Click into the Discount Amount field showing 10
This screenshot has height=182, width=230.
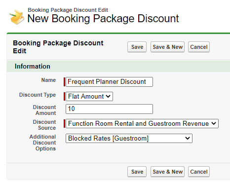109,109
